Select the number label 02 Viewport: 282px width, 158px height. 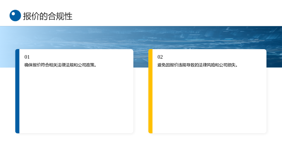click(160, 57)
